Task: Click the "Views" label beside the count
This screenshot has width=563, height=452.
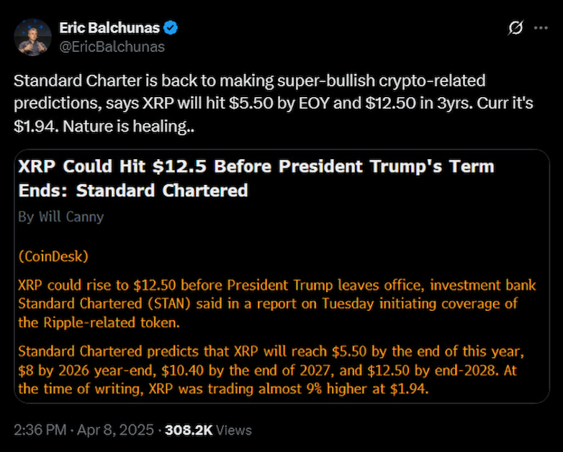Action: point(234,430)
